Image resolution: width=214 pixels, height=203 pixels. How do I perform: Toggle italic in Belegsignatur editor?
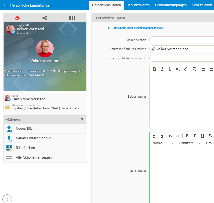(x=162, y=69)
